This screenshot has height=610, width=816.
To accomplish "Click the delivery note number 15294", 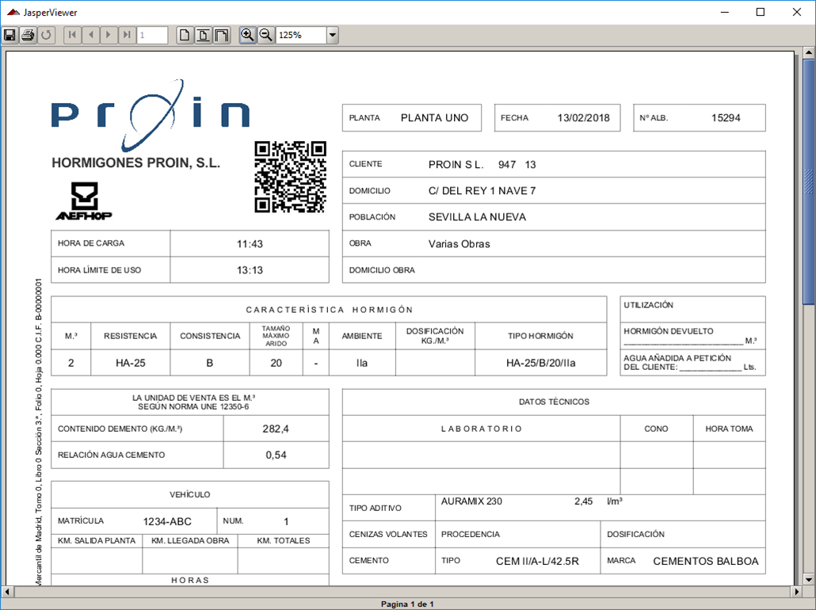I will 726,118.
